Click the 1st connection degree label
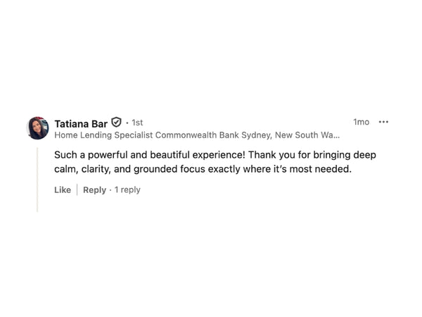422x317 pixels. (137, 123)
